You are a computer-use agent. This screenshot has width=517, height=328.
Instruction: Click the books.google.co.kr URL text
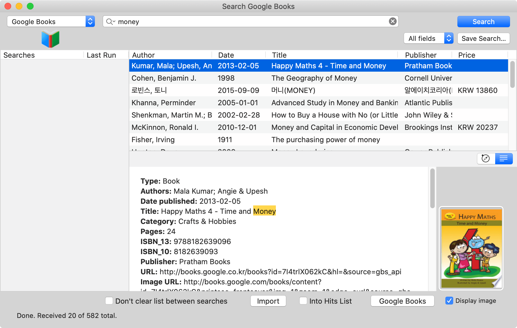(x=280, y=272)
